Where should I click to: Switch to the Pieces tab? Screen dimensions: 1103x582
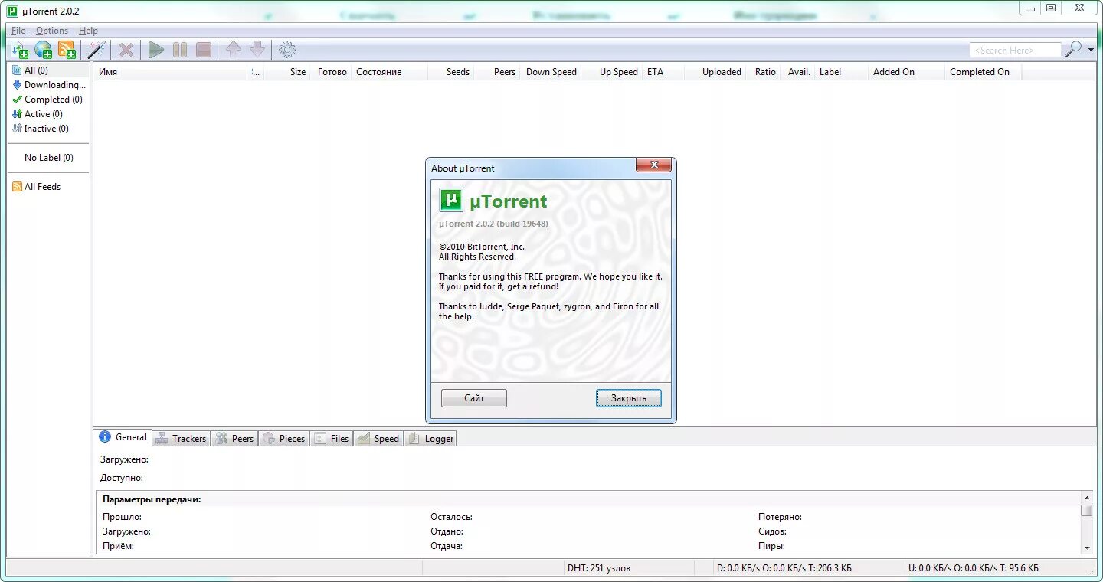(x=283, y=439)
